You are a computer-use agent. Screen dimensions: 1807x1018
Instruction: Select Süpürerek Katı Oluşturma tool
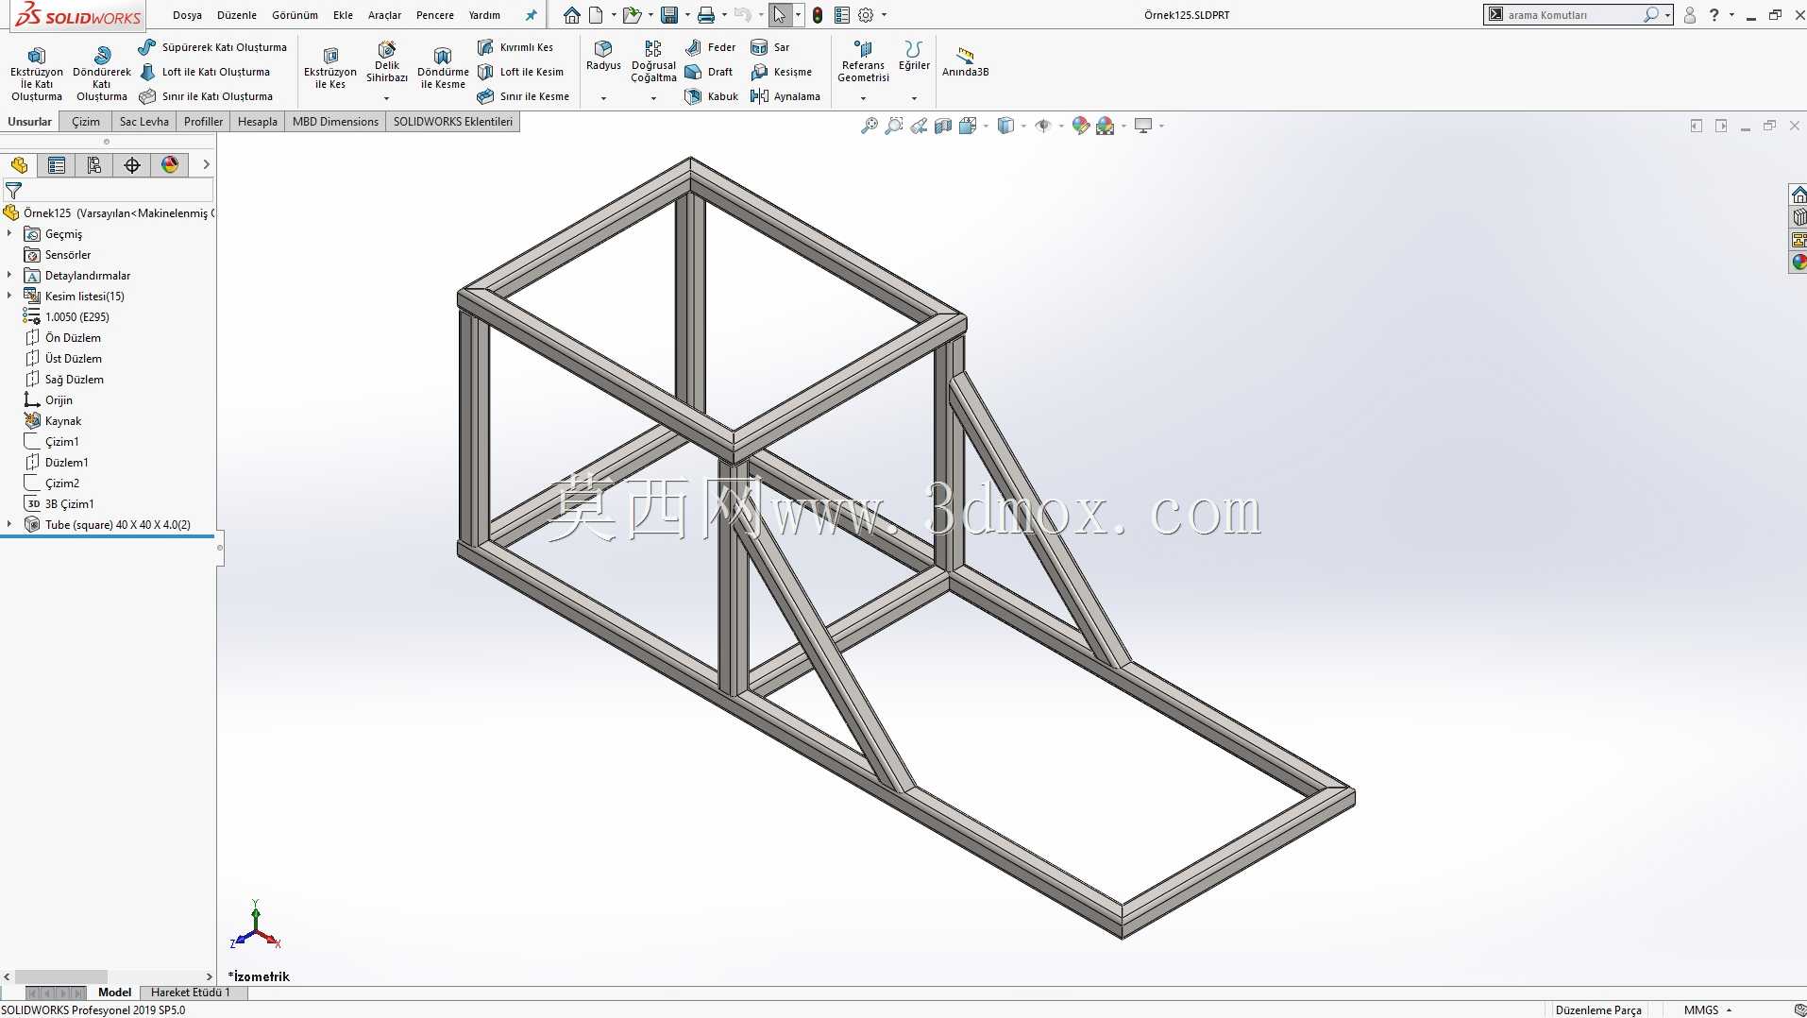pyautogui.click(x=212, y=47)
